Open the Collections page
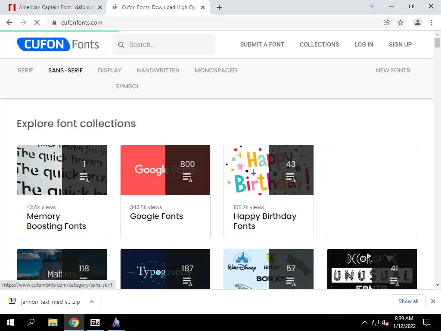Screen dimensions: 441x331 320,44
